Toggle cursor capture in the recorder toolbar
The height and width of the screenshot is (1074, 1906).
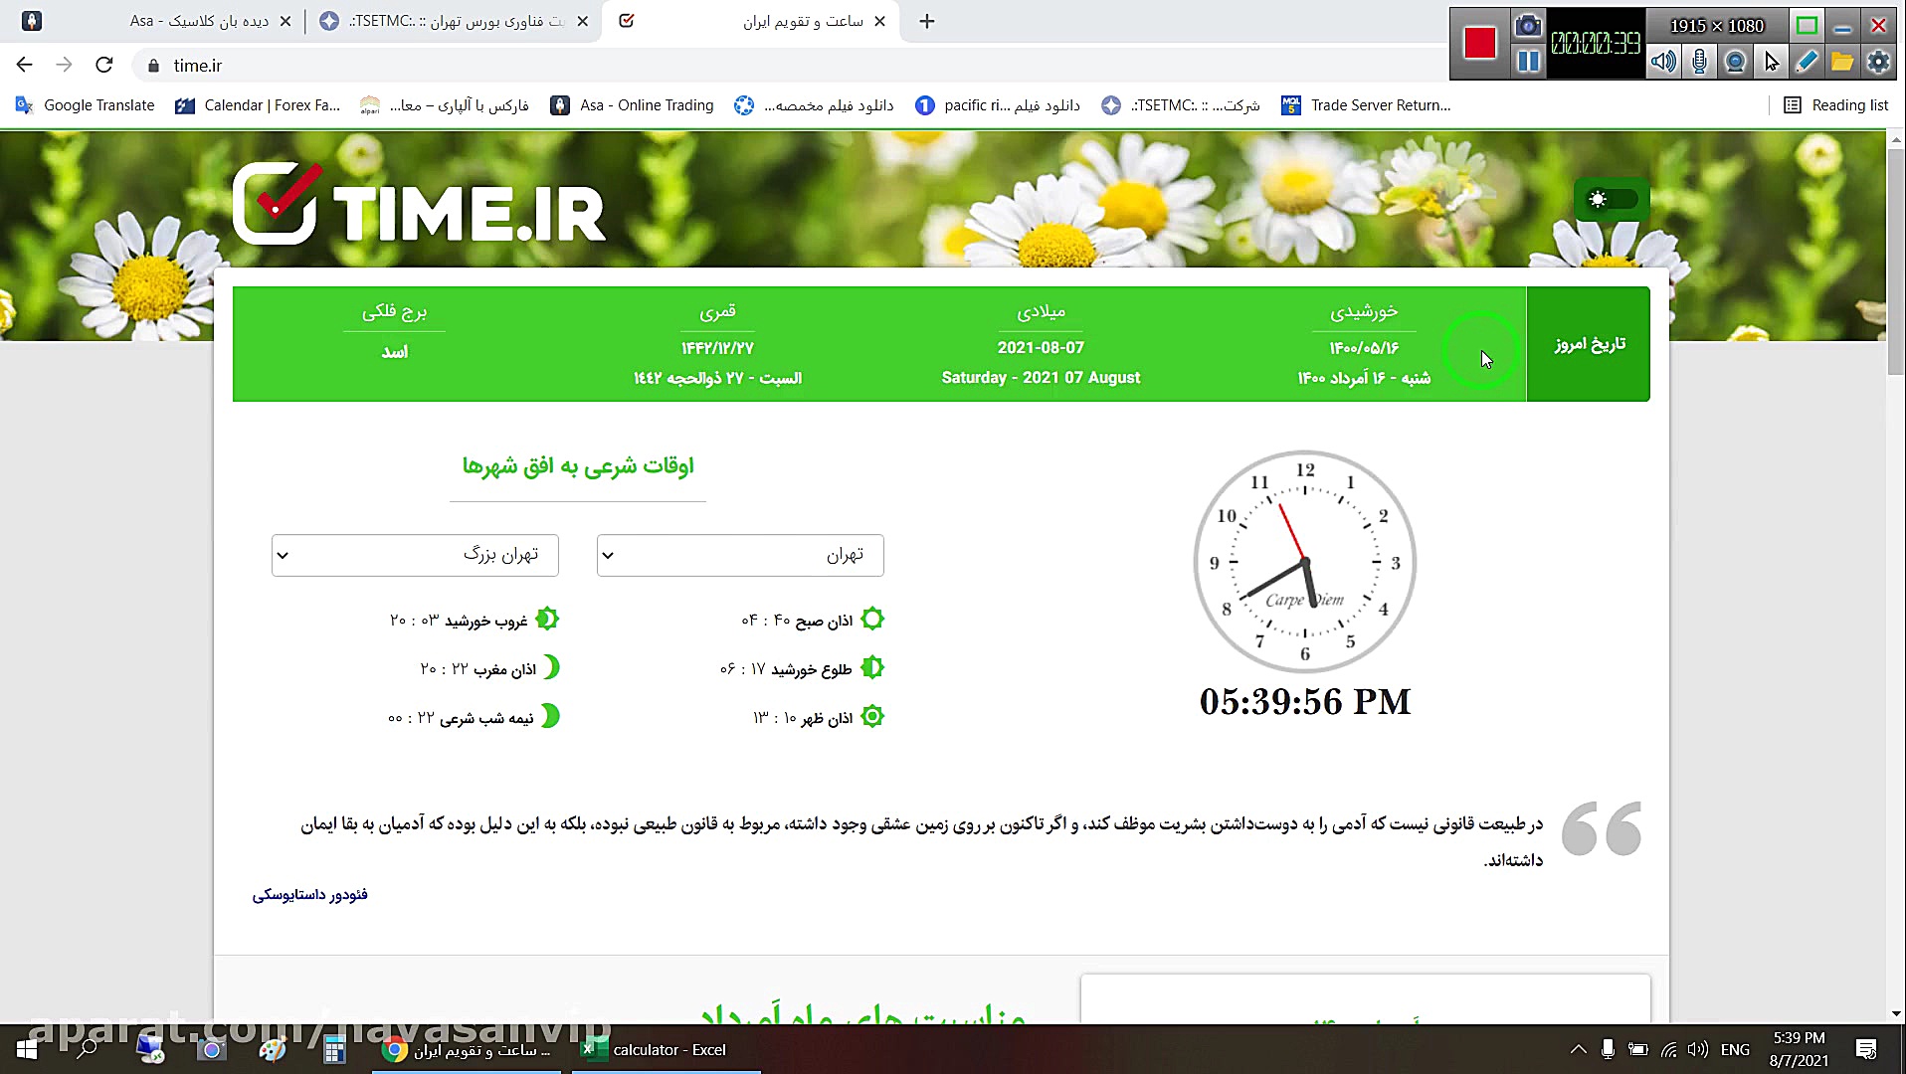[1771, 61]
